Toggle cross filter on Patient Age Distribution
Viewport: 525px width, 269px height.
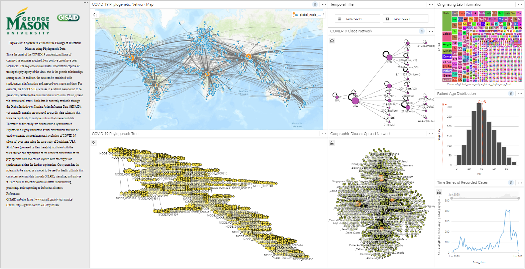[511, 94]
